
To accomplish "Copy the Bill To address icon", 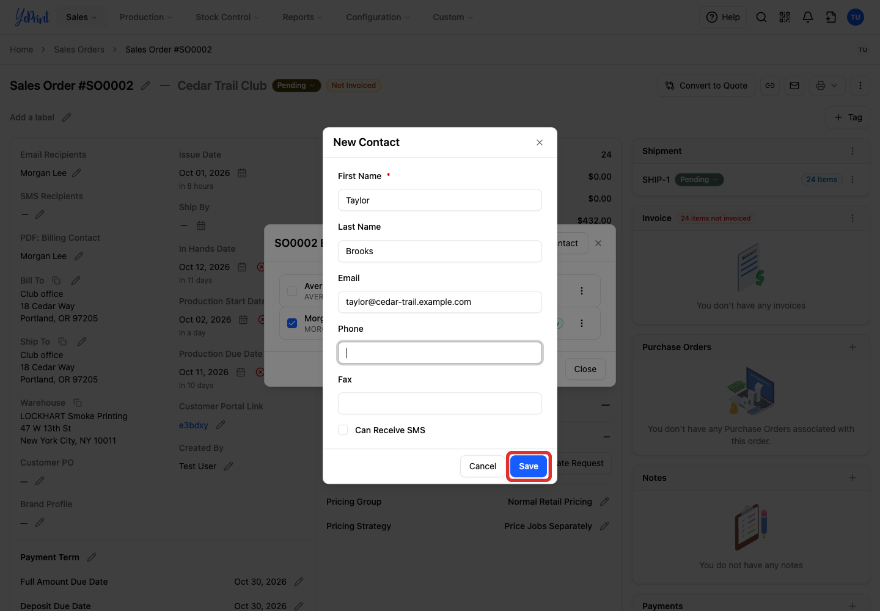I will pyautogui.click(x=56, y=280).
